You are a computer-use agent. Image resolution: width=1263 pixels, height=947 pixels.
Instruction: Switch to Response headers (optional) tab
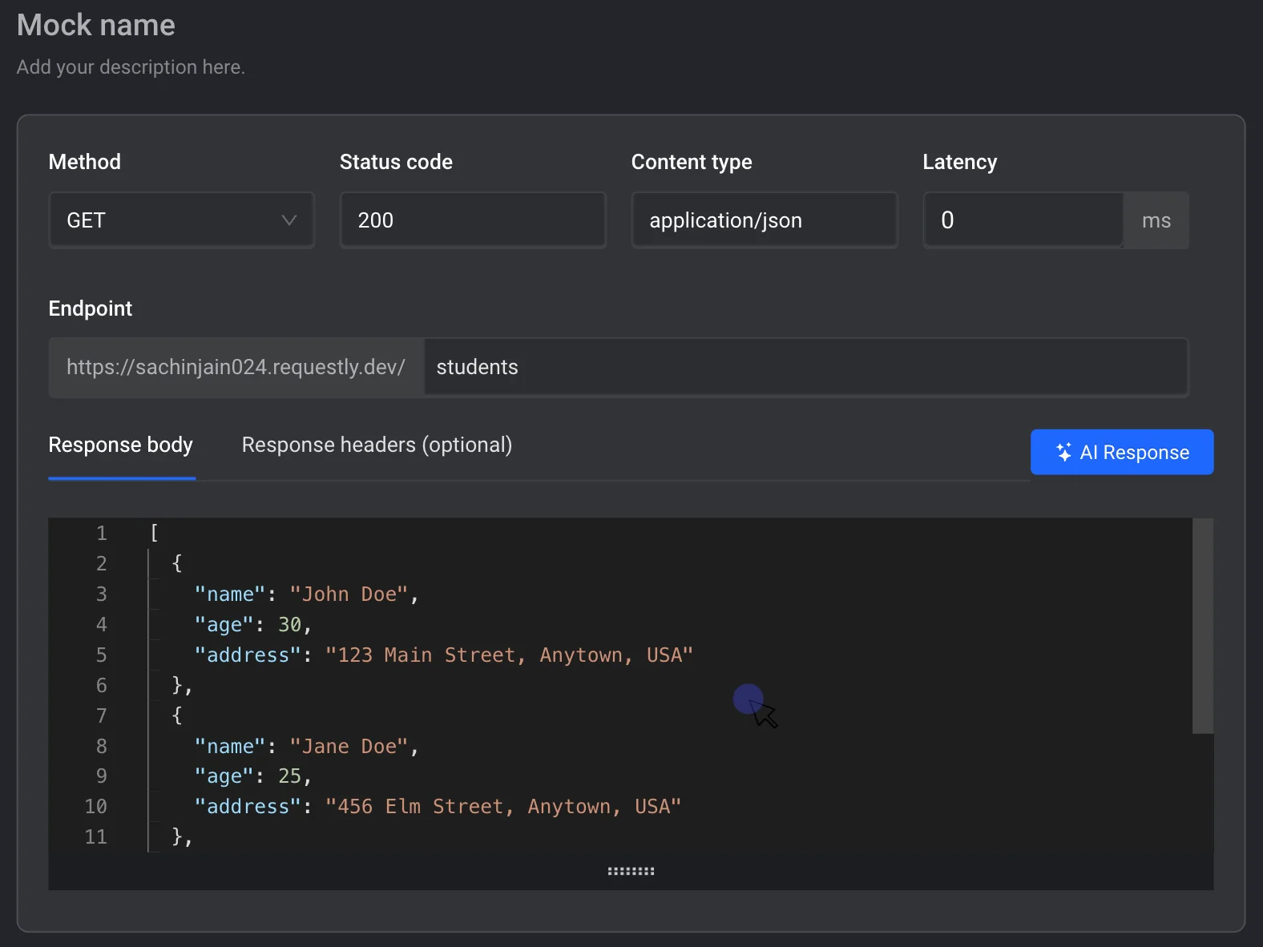[x=377, y=445]
